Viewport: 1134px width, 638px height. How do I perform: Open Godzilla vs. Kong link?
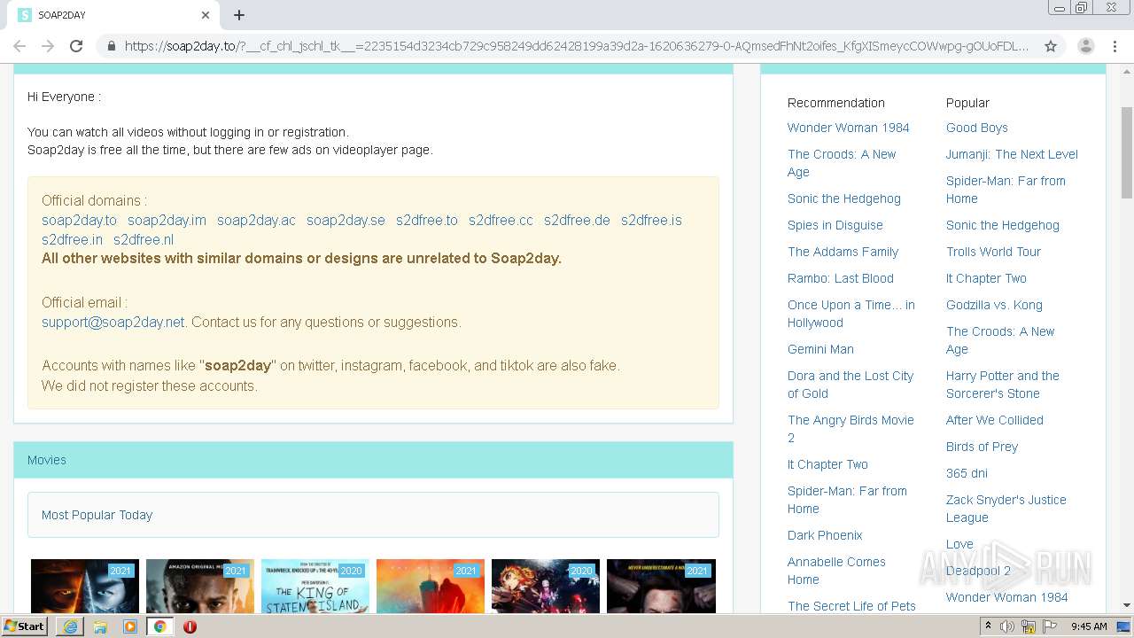[994, 305]
